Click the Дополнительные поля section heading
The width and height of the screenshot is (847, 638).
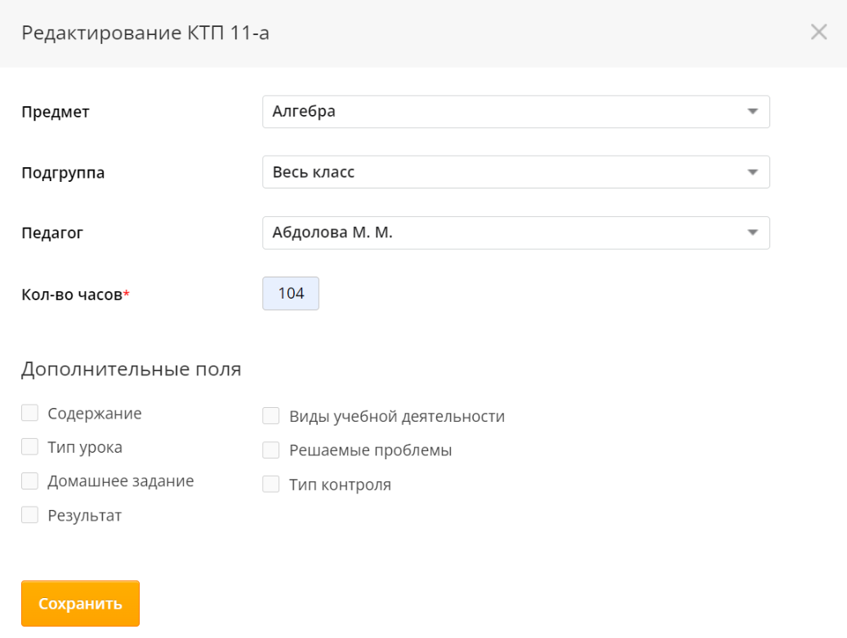(x=132, y=370)
